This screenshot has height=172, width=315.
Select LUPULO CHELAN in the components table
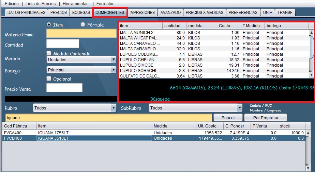[x=139, y=60]
